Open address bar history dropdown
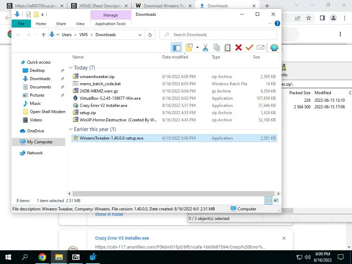352x264 pixels. 140,35
